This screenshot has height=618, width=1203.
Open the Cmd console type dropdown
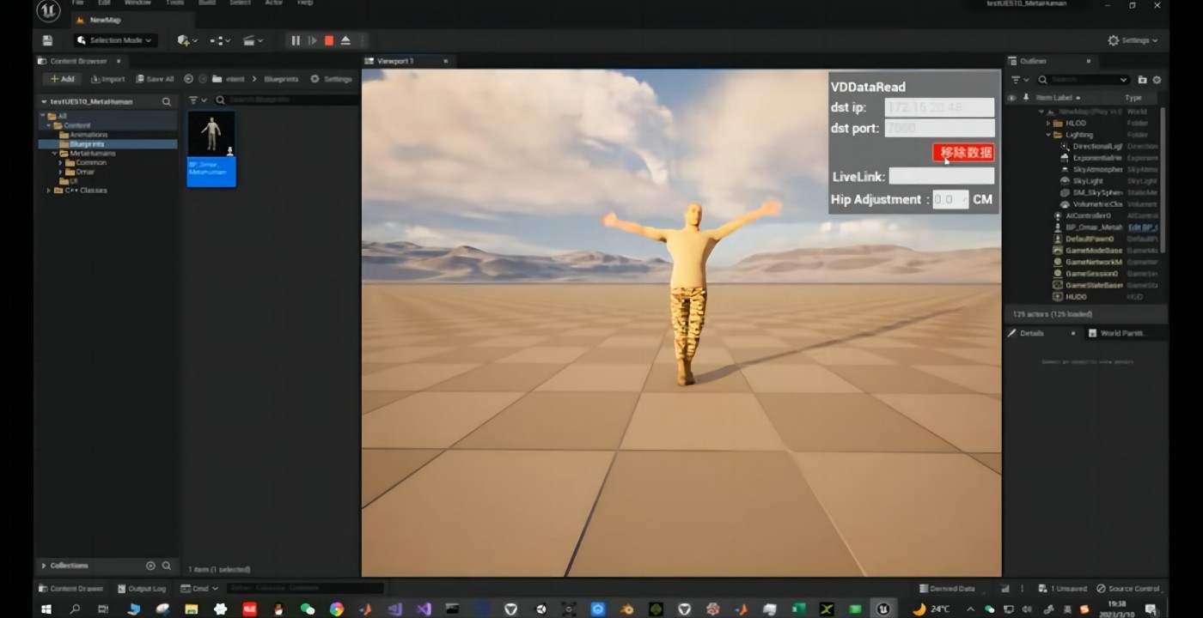coord(199,589)
